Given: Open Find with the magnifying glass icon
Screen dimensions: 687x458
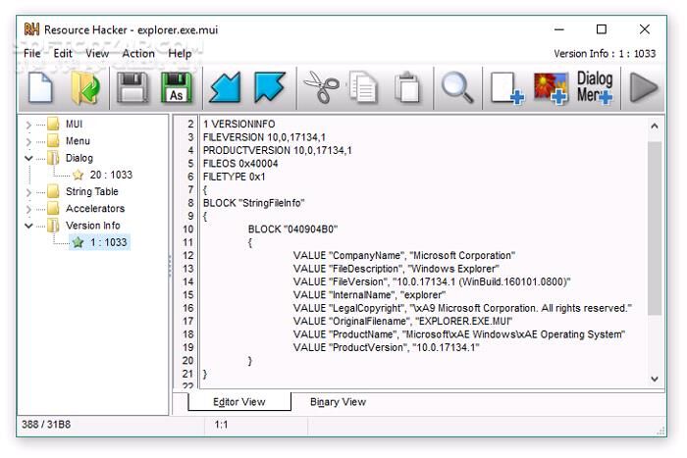Looking at the screenshot, I should (456, 87).
